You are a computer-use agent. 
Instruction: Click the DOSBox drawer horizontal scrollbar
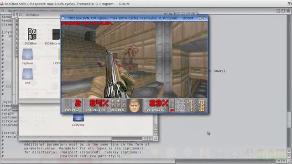(80, 138)
